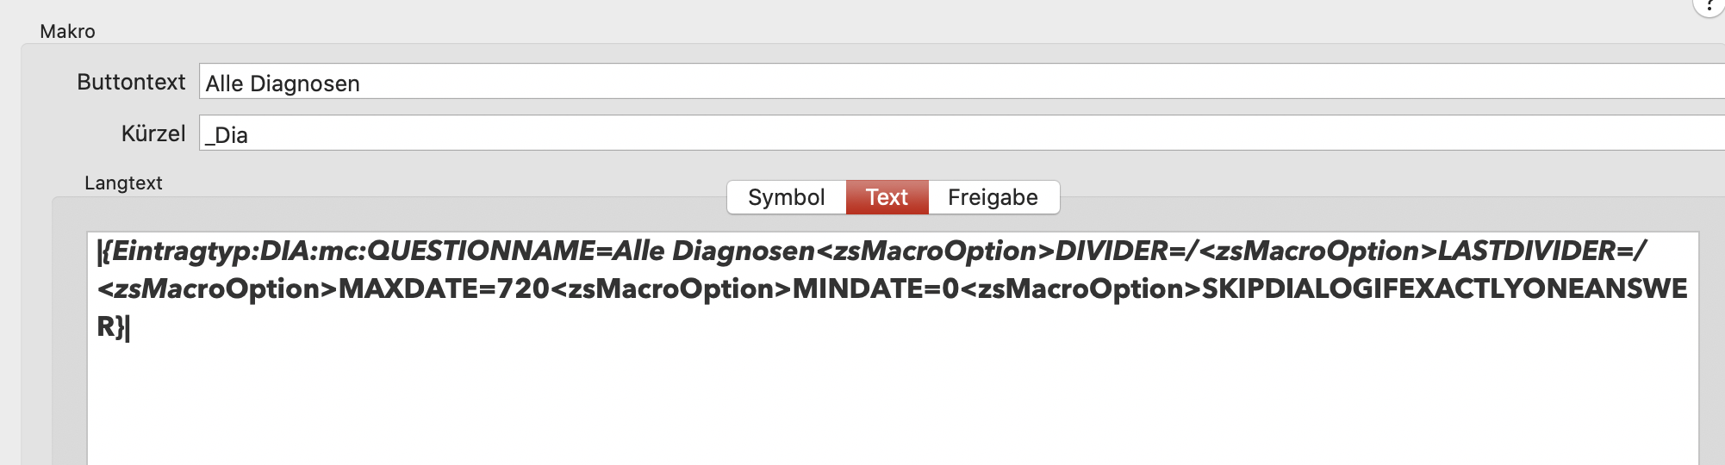Click the Makro group heading
The image size is (1725, 465).
67,31
